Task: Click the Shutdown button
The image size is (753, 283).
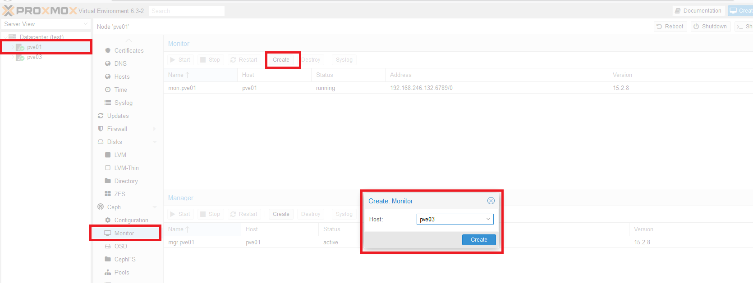Action: coord(710,27)
